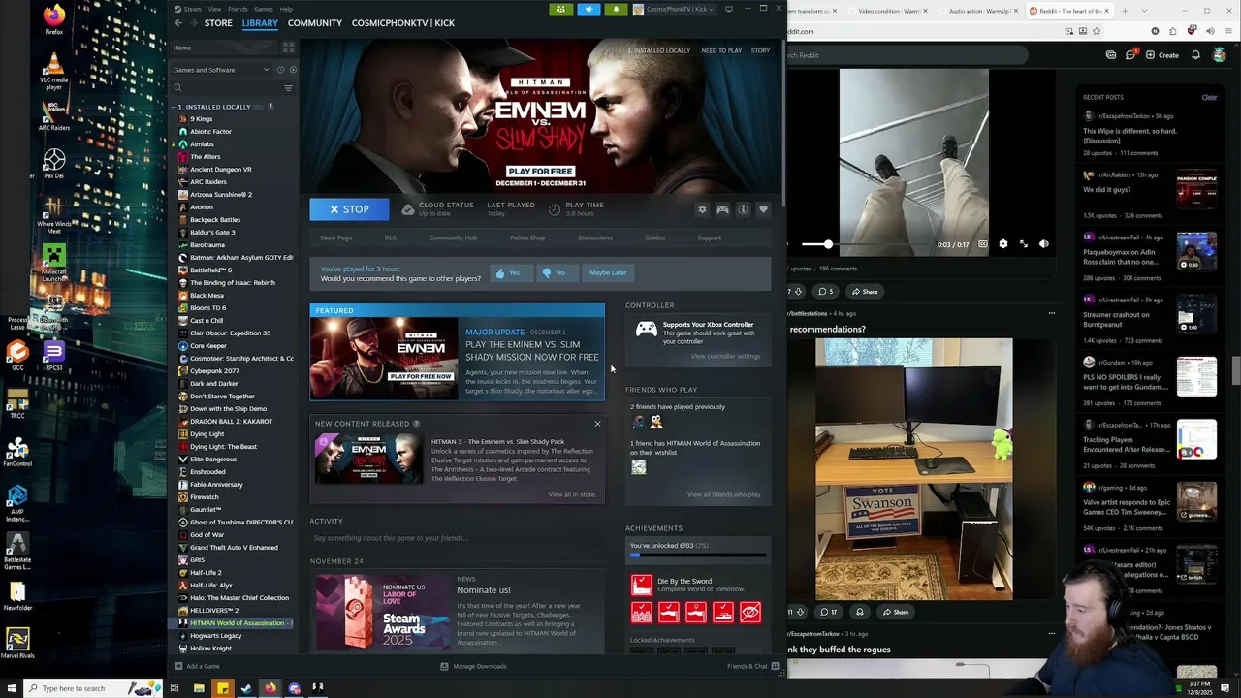1241x698 pixels.
Task: Open Steam notifications bell
Action: (x=616, y=9)
